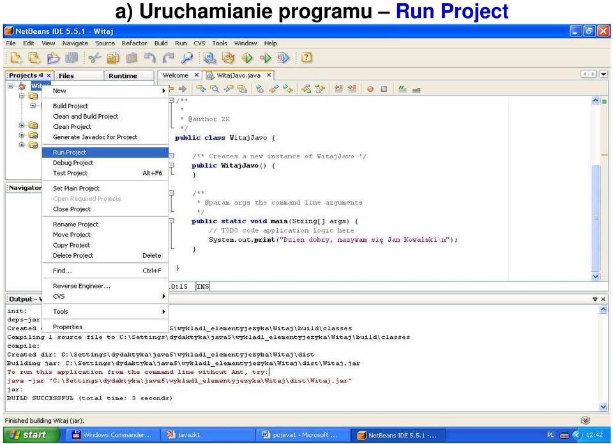
Task: Select Debug Project from the context menu
Action: pos(105,163)
